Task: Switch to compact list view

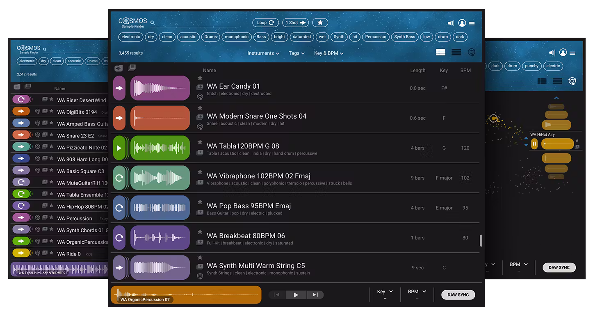Action: coord(456,52)
